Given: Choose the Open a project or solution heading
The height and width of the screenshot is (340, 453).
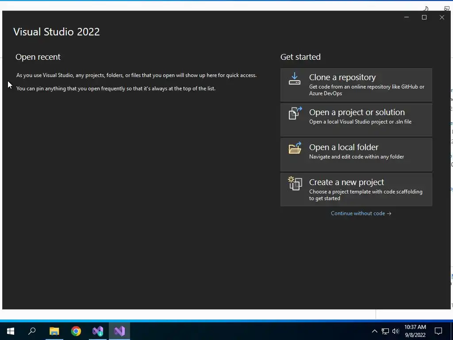Looking at the screenshot, I should (357, 112).
